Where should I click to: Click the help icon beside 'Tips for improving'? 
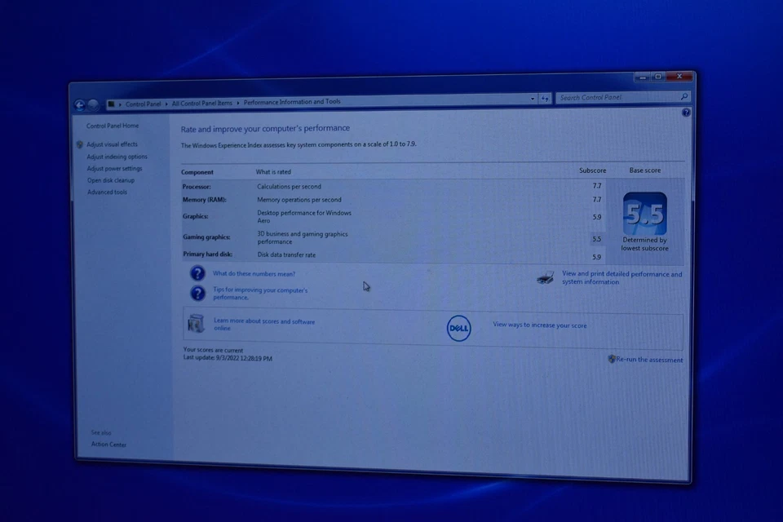pyautogui.click(x=197, y=294)
